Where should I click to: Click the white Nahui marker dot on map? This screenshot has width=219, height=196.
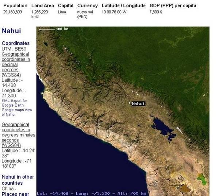point(130,103)
